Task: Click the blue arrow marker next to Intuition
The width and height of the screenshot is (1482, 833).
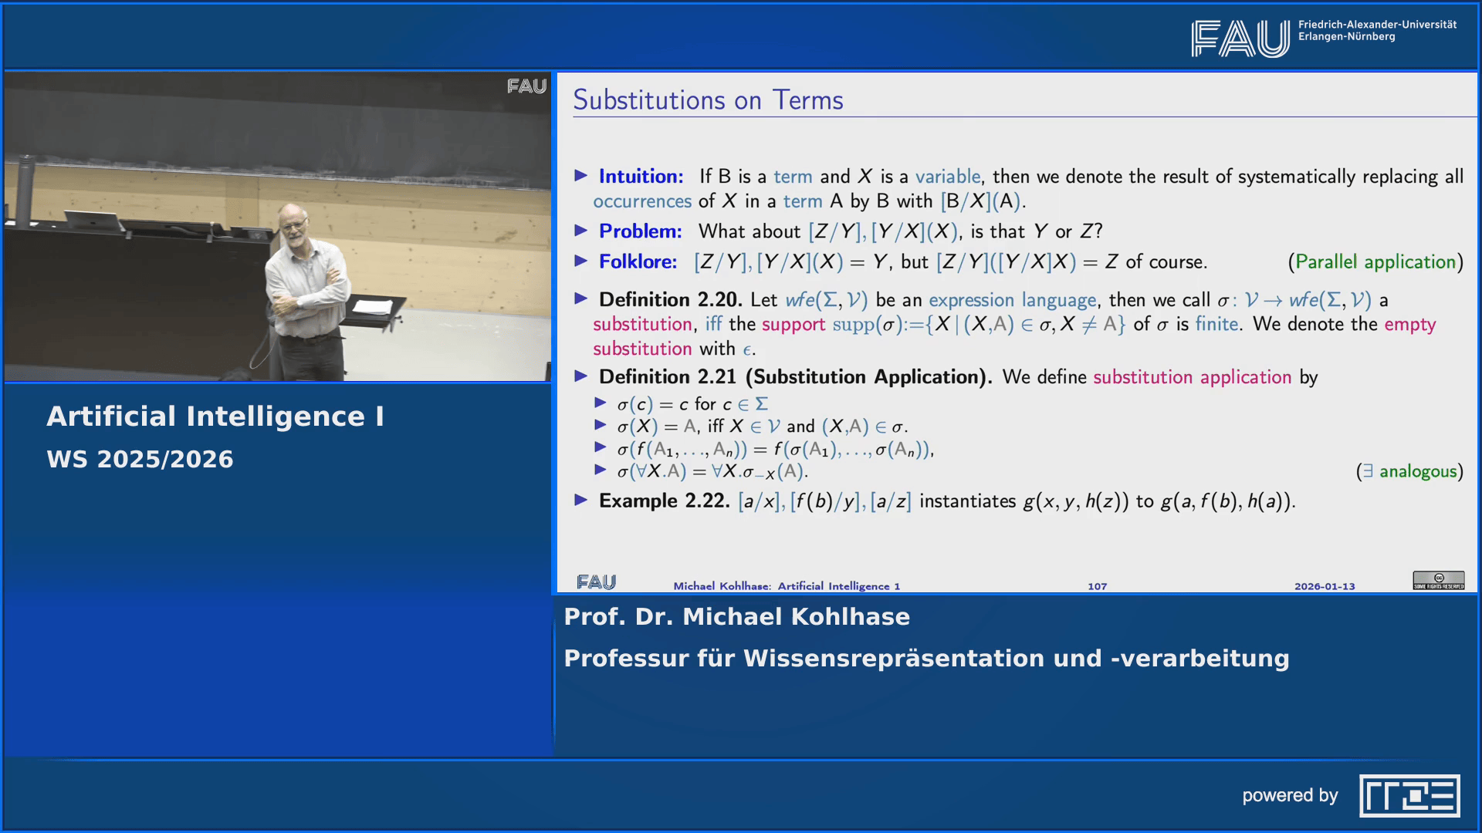Action: (582, 176)
